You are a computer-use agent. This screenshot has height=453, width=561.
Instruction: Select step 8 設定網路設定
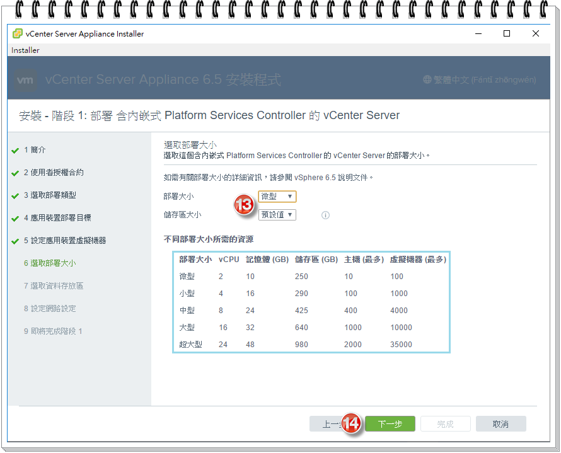coord(50,309)
